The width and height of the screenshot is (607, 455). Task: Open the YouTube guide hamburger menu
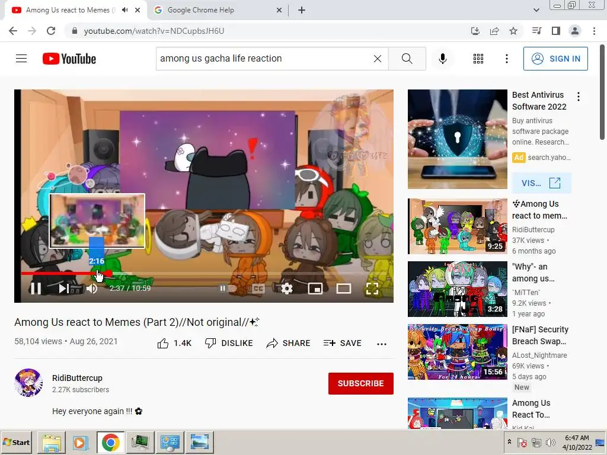(21, 59)
